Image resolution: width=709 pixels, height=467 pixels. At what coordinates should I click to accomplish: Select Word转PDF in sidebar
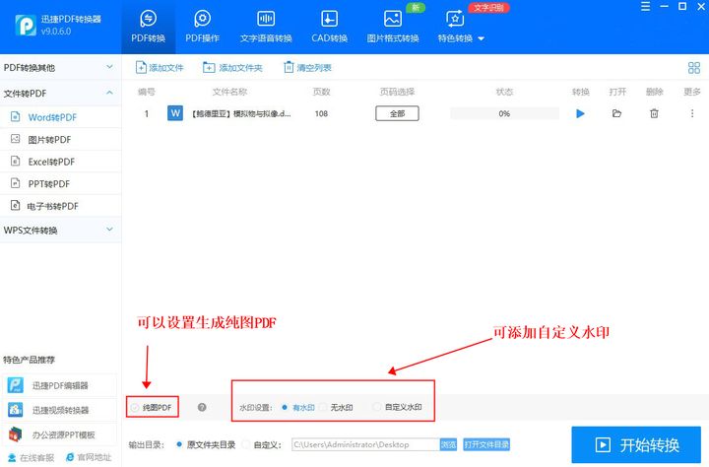coord(61,117)
